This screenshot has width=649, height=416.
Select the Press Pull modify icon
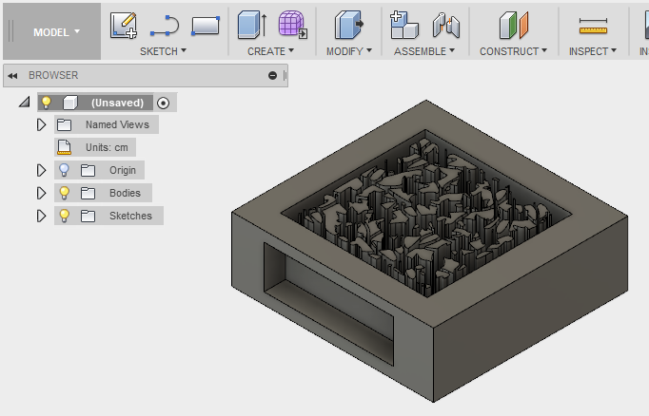348,26
